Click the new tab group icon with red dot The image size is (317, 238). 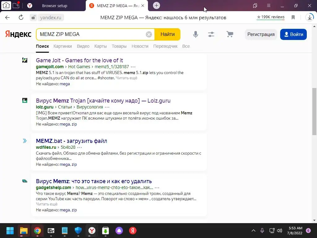tap(16, 5)
